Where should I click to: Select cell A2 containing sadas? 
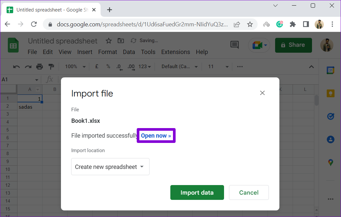pos(30,107)
